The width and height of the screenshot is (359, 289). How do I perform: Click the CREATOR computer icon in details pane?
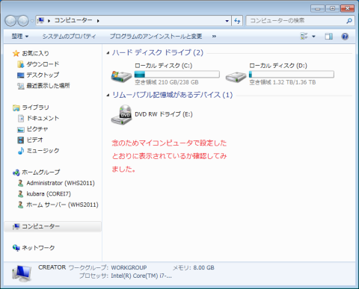tap(22, 273)
